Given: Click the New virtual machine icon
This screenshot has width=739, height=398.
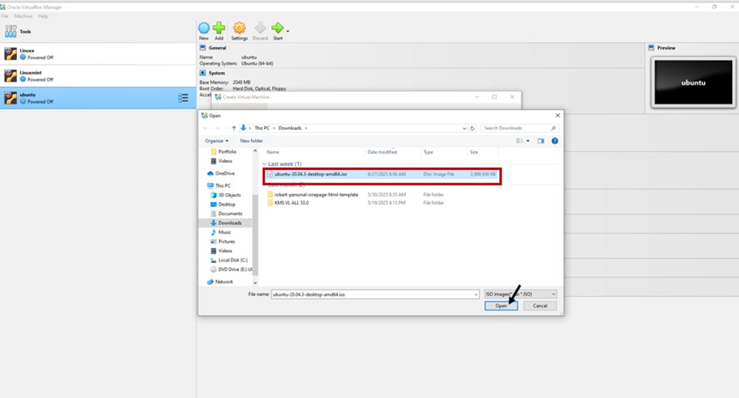Looking at the screenshot, I should (x=203, y=30).
